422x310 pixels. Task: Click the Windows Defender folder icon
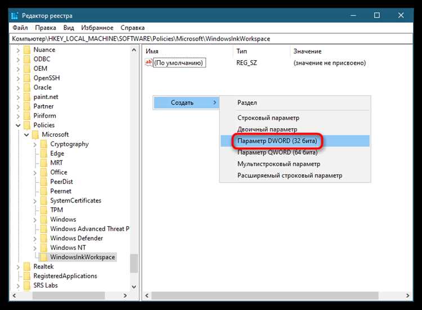[x=43, y=239]
